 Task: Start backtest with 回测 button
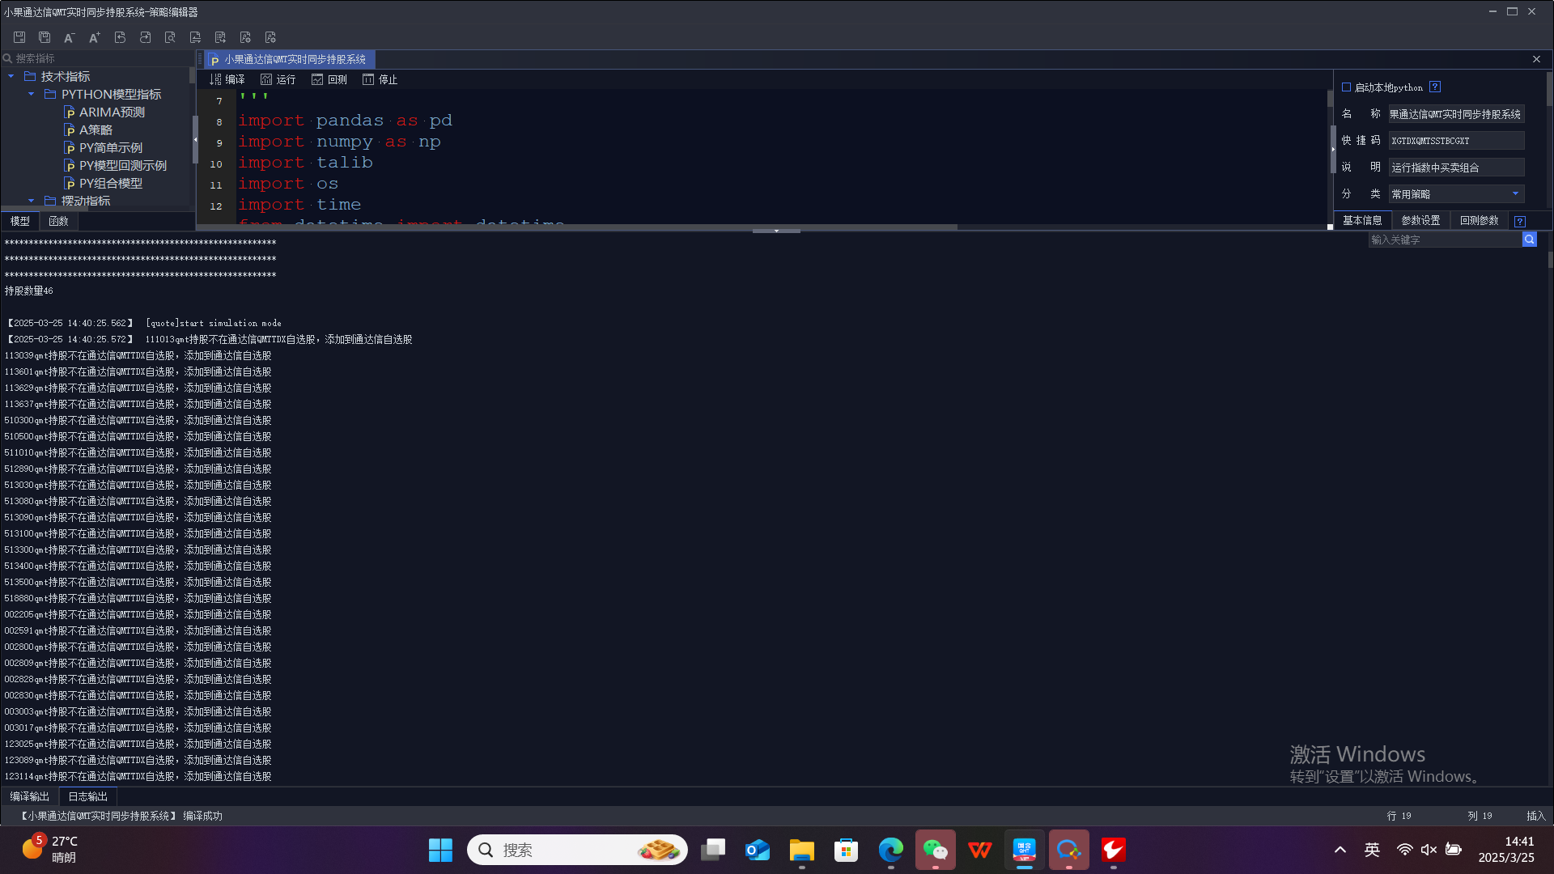pyautogui.click(x=329, y=79)
